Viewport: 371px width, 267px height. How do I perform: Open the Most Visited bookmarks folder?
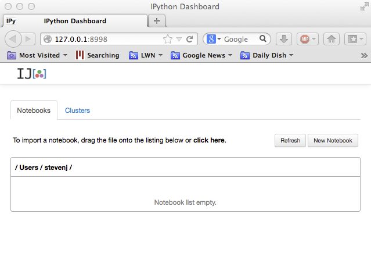point(37,55)
